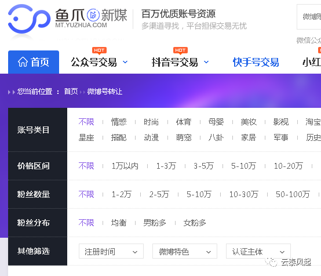This screenshot has width=321, height=276.
Task: Filter category by 八卦
Action: pos(216,137)
